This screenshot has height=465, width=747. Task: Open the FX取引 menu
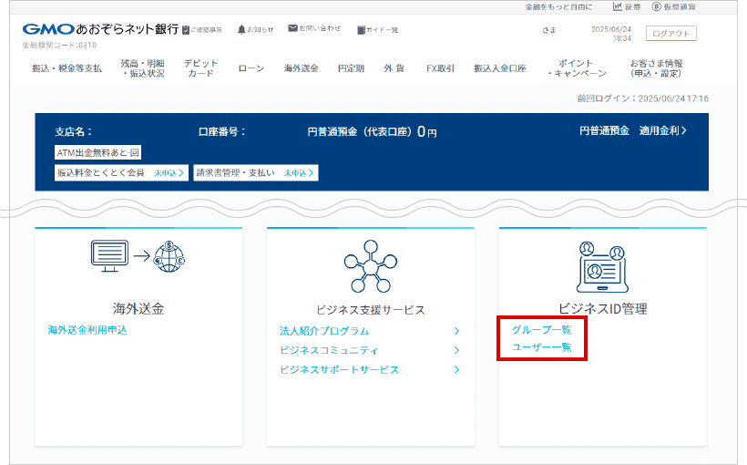click(440, 68)
